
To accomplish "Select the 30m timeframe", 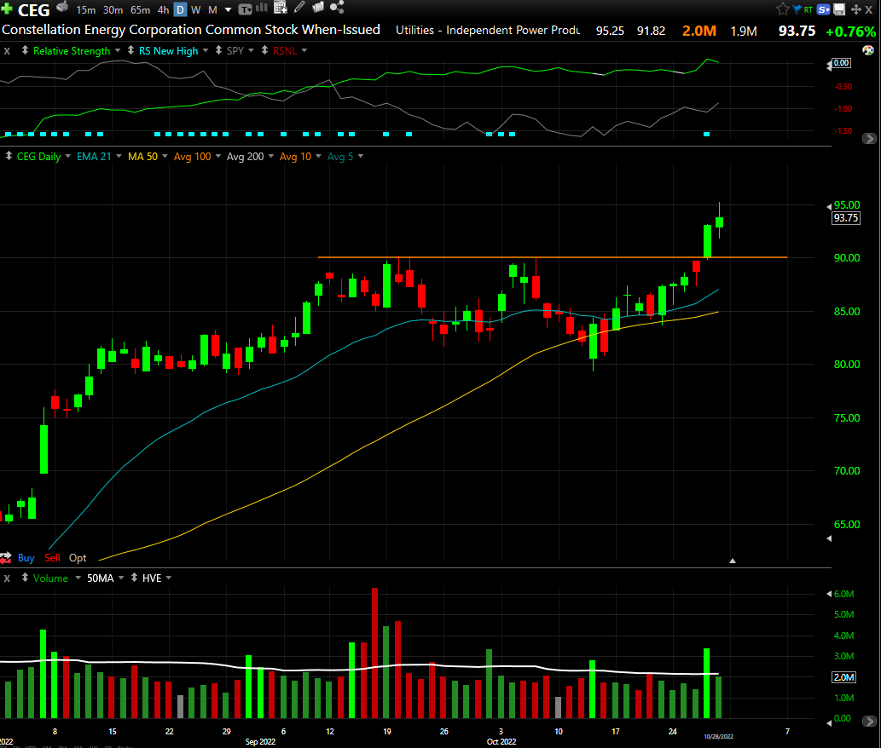I will pos(113,10).
